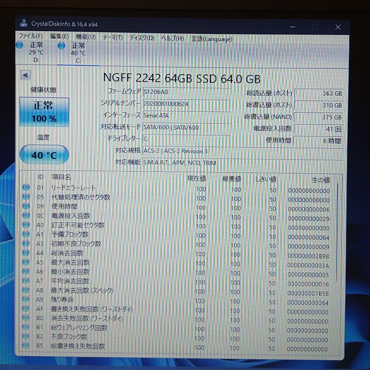Image resolution: width=370 pixels, height=370 pixels.
Task: Open the テーマ(T) menu
Action: tap(113, 37)
